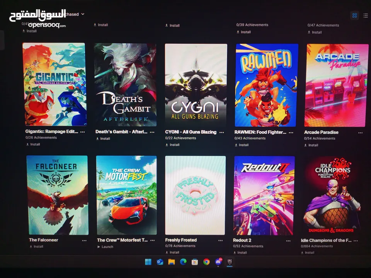Open more options for CYGNI - All Guns Blazing

(x=222, y=132)
